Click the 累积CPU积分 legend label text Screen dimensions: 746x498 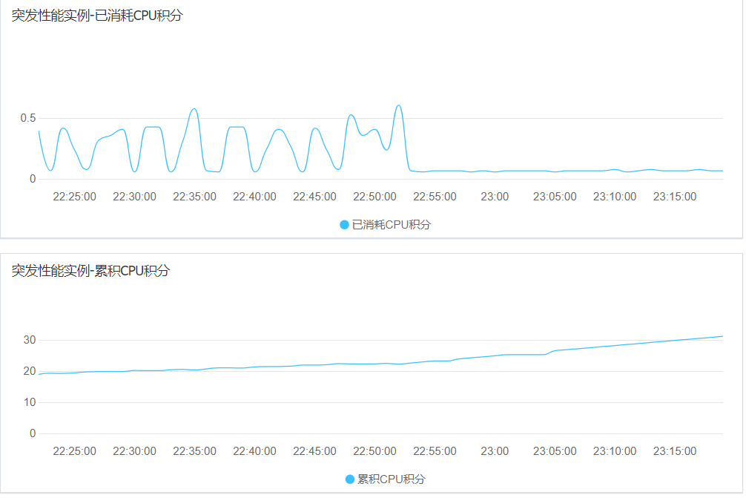[392, 479]
